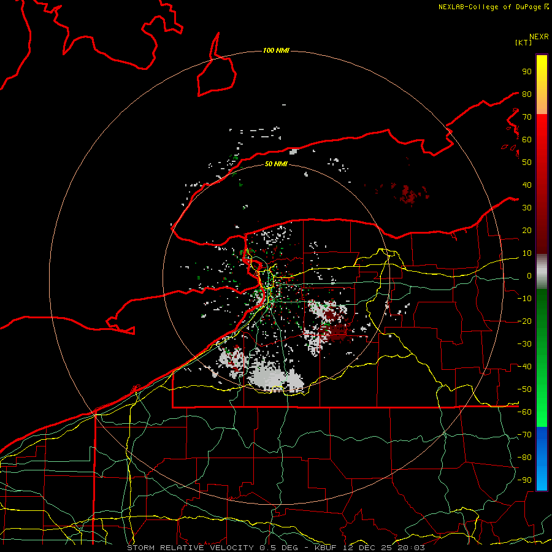Viewport: 552px width, 552px height.
Task: Click the -70 value on the velocity scale
Action: [x=524, y=435]
